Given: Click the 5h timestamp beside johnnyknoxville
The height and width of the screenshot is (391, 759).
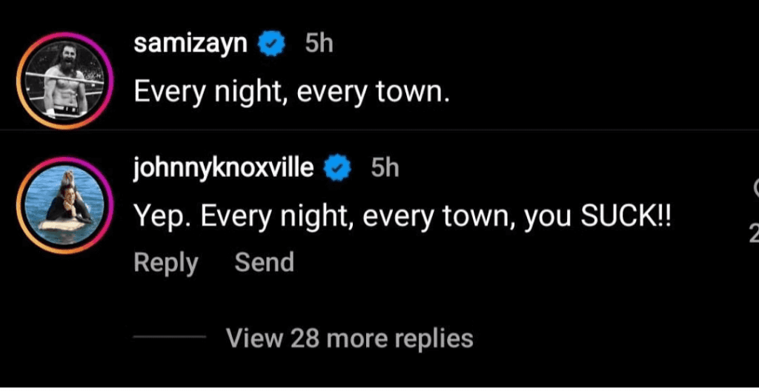Looking at the screenshot, I should click(385, 168).
